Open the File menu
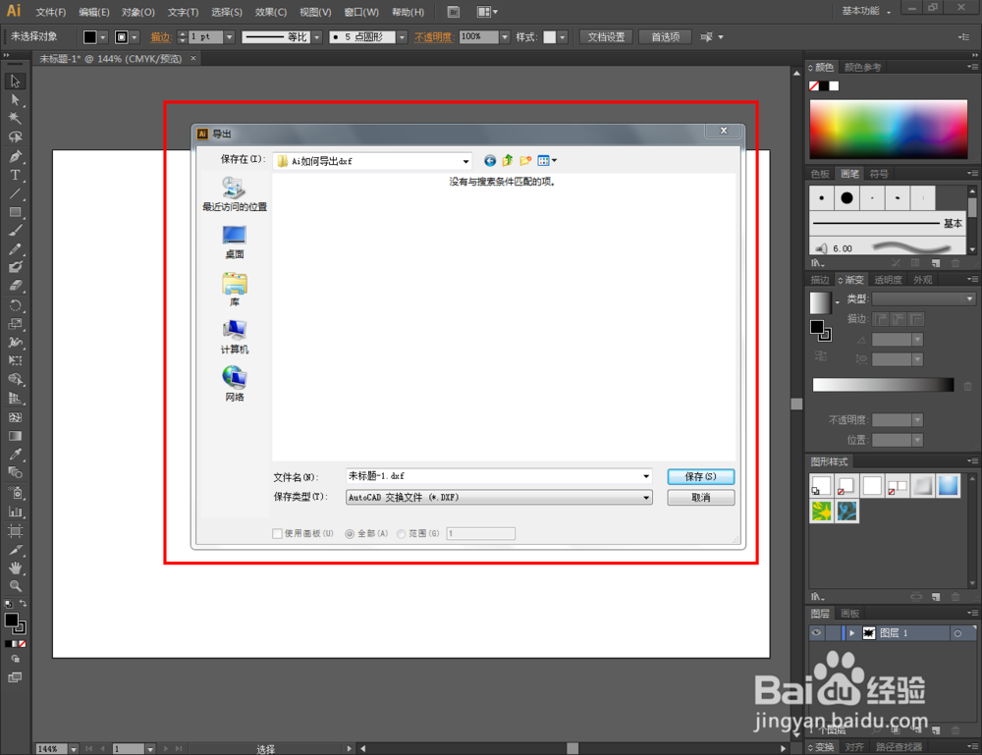 pyautogui.click(x=51, y=12)
